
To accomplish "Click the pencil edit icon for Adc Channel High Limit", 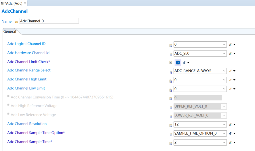I will (230, 80).
